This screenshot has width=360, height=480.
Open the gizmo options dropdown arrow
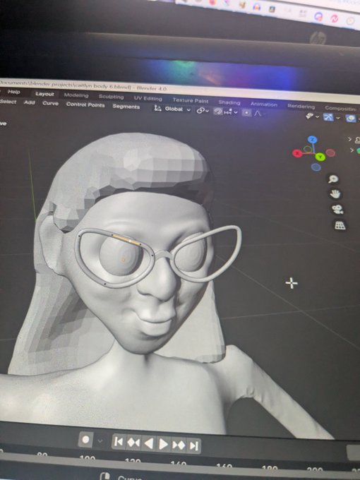[338, 118]
